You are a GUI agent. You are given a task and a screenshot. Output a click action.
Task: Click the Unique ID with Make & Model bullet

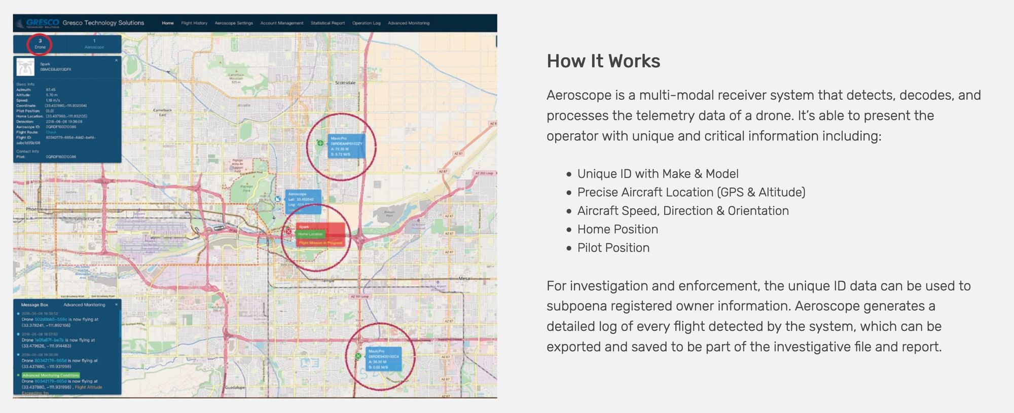click(x=658, y=174)
